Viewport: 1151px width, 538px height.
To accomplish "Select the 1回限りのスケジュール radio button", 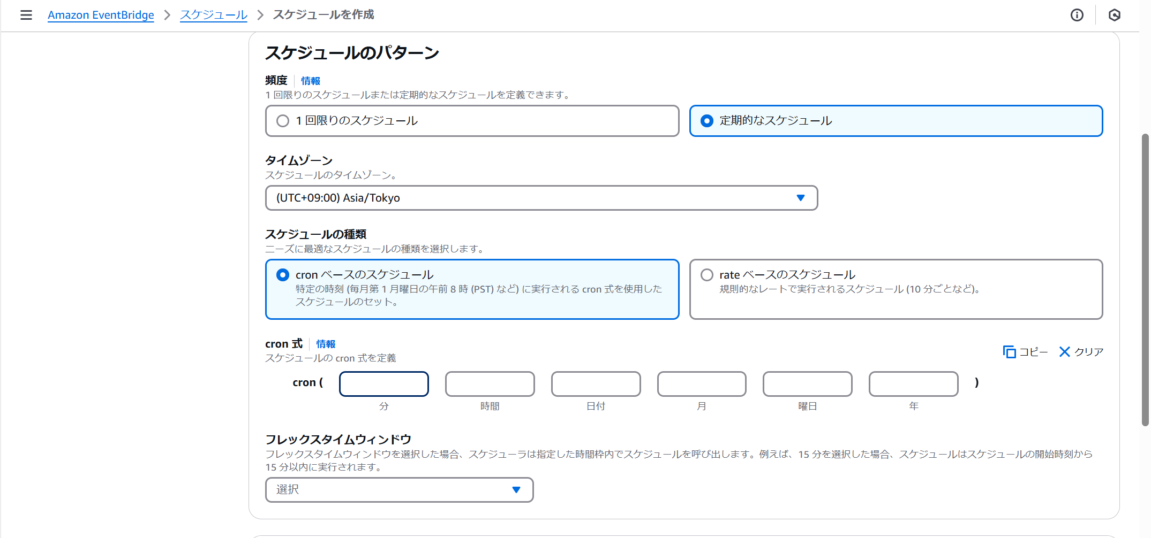I will [x=283, y=121].
